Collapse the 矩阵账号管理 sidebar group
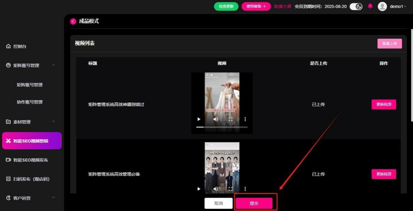This screenshot has height=211, width=413. (x=53, y=65)
